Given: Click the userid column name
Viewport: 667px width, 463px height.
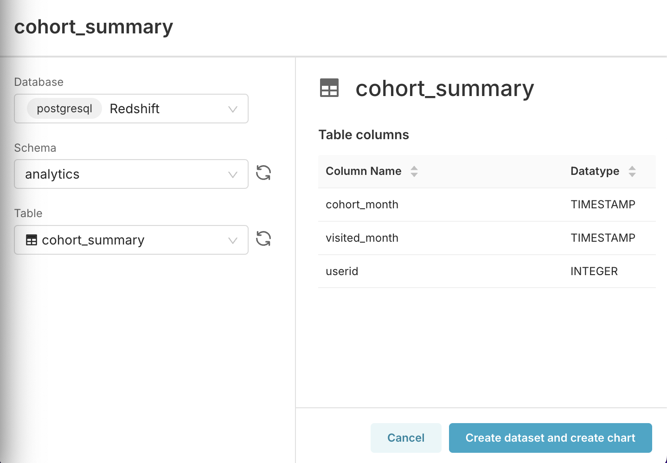Looking at the screenshot, I should (342, 271).
